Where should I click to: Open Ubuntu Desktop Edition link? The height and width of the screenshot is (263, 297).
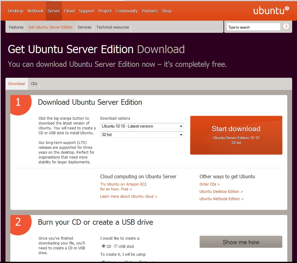pyautogui.click(x=221, y=191)
